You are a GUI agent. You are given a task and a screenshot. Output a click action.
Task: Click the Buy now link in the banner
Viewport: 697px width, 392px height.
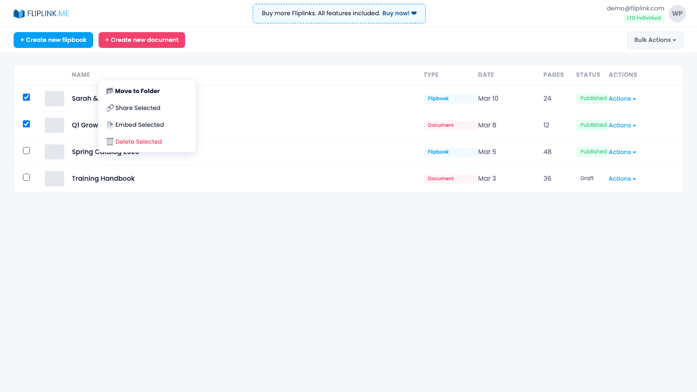(395, 13)
